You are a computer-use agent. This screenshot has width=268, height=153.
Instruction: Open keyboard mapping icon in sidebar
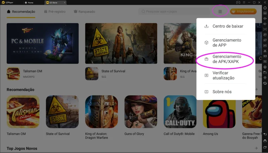click(265, 13)
